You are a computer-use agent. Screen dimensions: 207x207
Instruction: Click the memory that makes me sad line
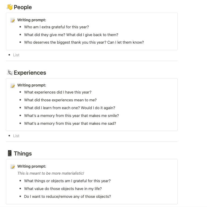(x=70, y=123)
